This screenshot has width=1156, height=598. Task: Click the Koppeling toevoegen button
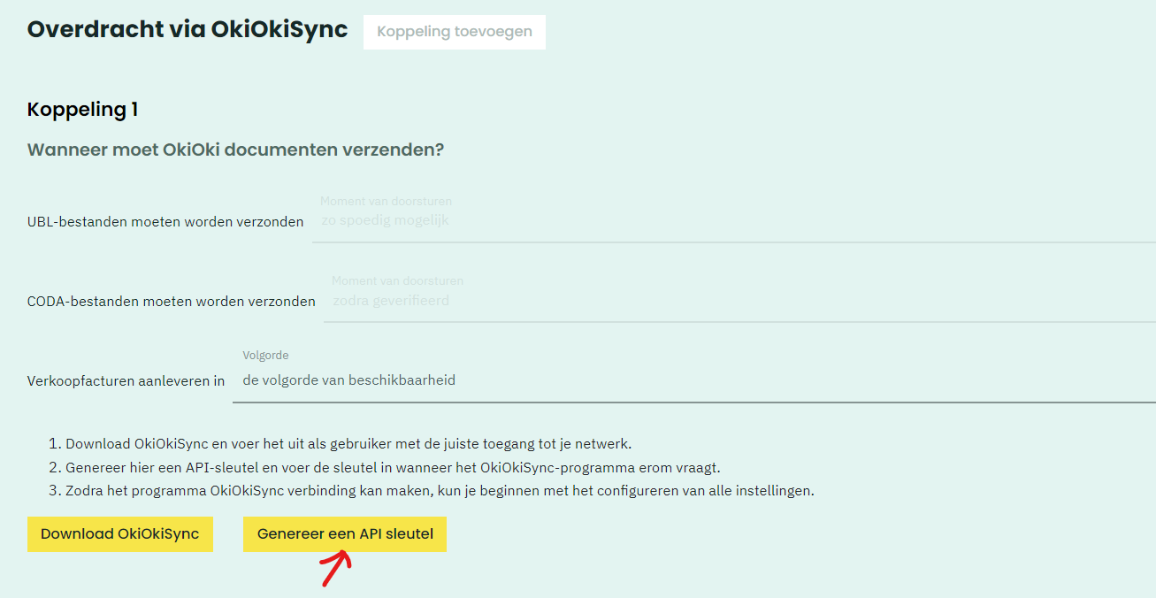pyautogui.click(x=455, y=32)
